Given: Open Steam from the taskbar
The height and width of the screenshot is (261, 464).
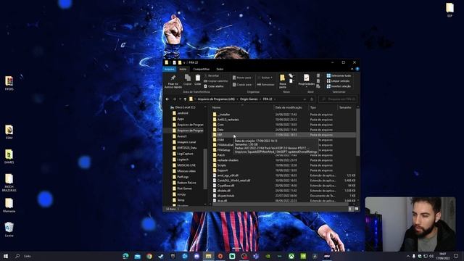Looking at the screenshot, I should pos(161,256).
